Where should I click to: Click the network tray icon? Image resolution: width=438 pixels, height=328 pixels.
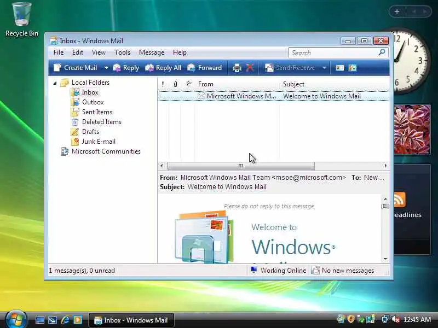385,319
